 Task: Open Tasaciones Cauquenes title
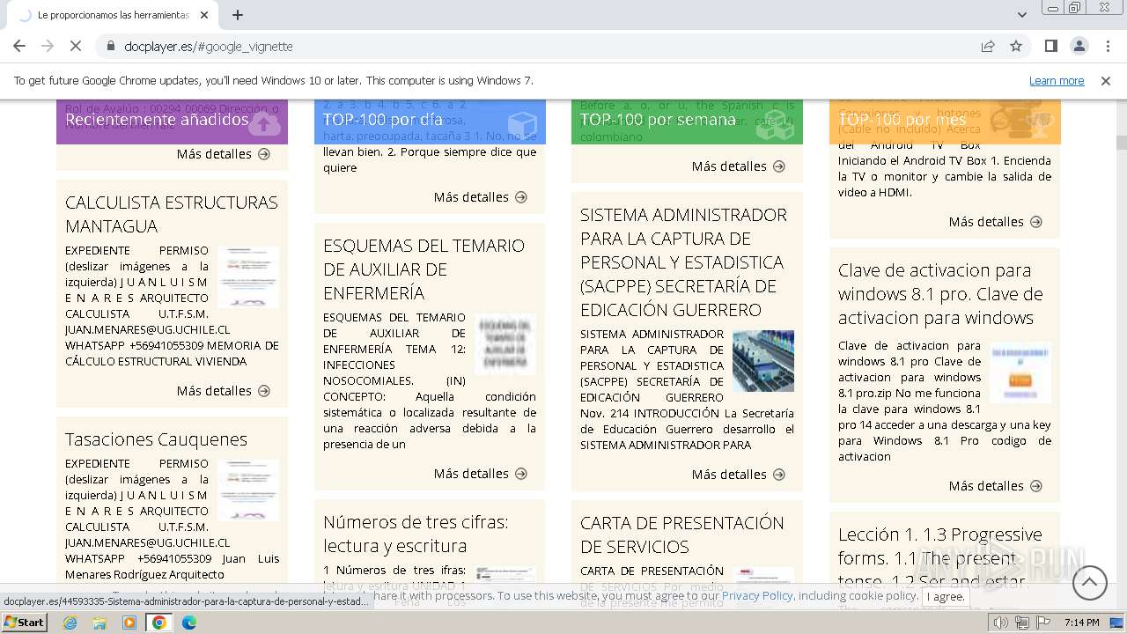coord(156,439)
